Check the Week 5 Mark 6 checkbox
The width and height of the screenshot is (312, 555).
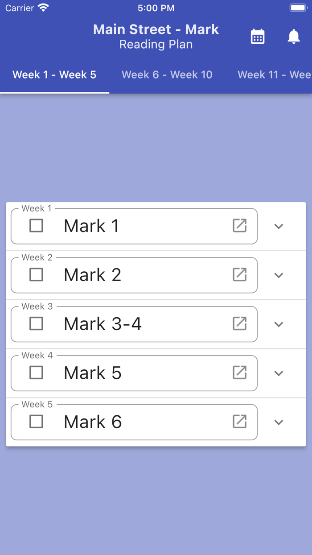coord(36,422)
